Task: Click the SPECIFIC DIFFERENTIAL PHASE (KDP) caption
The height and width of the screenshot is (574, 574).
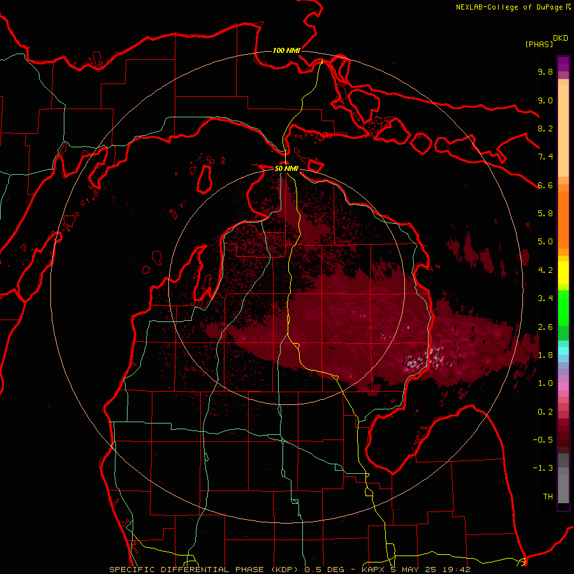Action: [202, 570]
